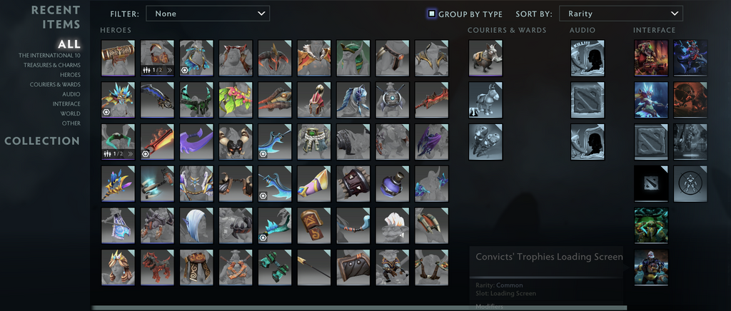The width and height of the screenshot is (731, 311).
Task: Select the purple potion bottle item
Action: pyautogui.click(x=392, y=183)
